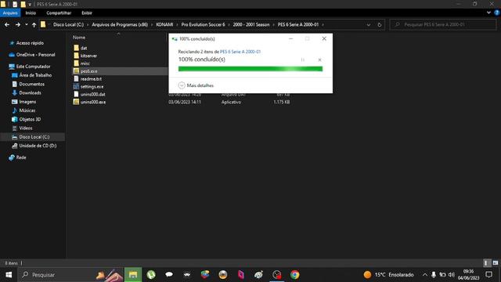
Task: Open Músicas in the sidebar
Action: coord(23,110)
